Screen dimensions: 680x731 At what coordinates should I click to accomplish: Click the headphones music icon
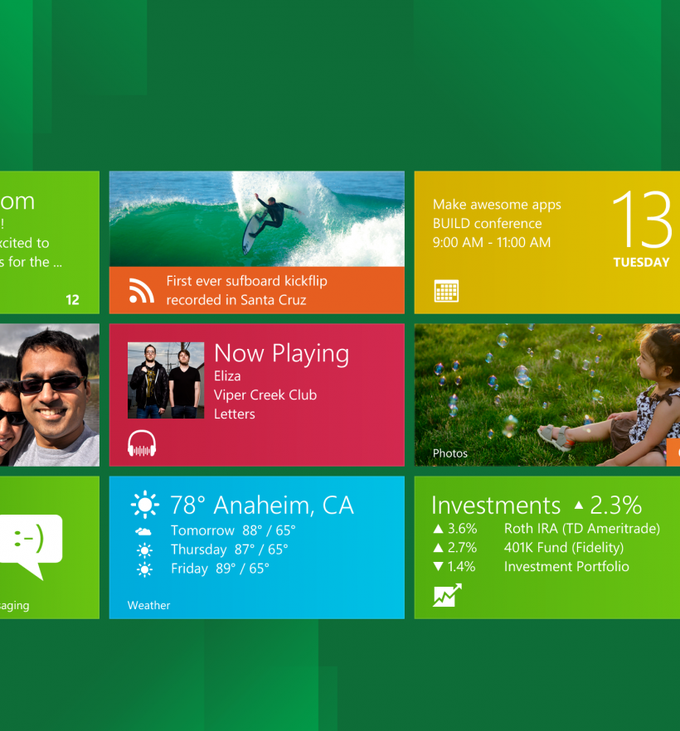pyautogui.click(x=142, y=443)
